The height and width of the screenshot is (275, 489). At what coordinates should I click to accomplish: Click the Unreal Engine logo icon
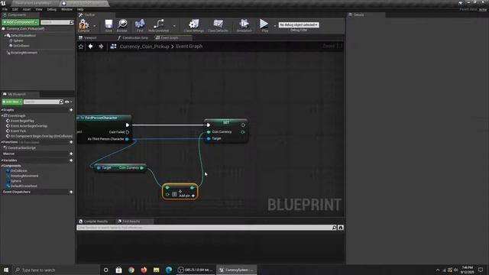pyautogui.click(x=3, y=3)
